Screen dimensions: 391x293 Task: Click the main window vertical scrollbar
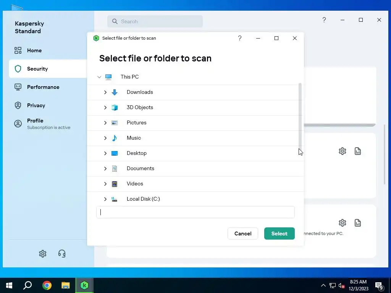[x=385, y=155]
